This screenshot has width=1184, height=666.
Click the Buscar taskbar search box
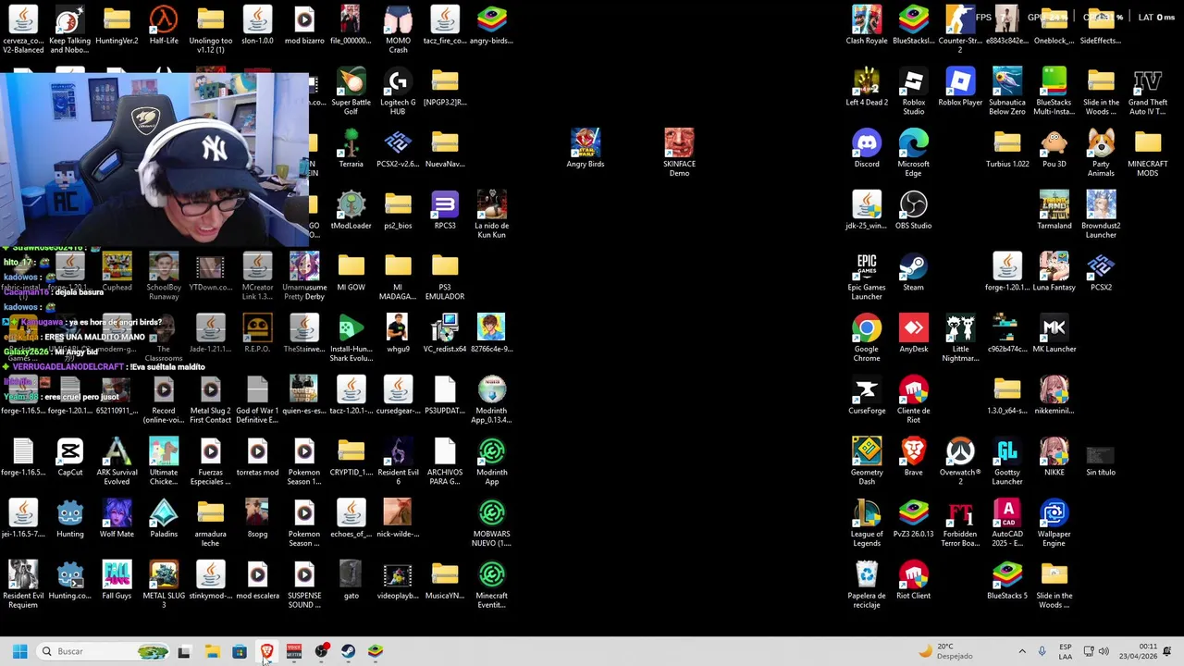104,651
